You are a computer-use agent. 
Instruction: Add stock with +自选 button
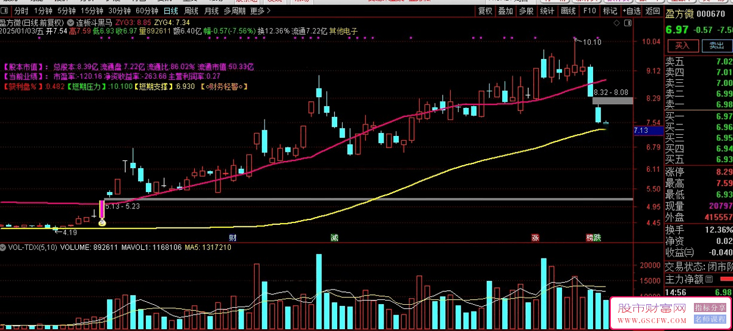631,11
